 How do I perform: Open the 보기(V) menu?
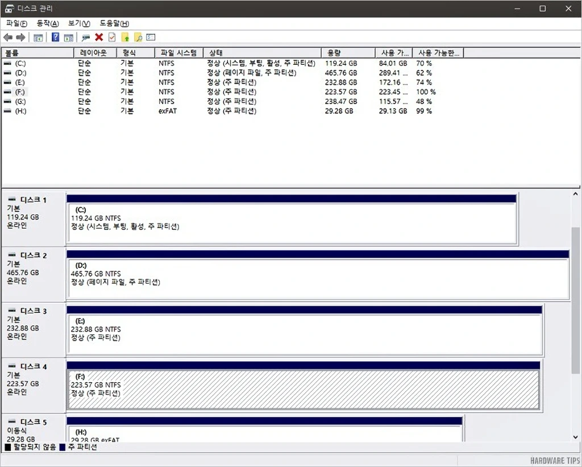(x=78, y=23)
